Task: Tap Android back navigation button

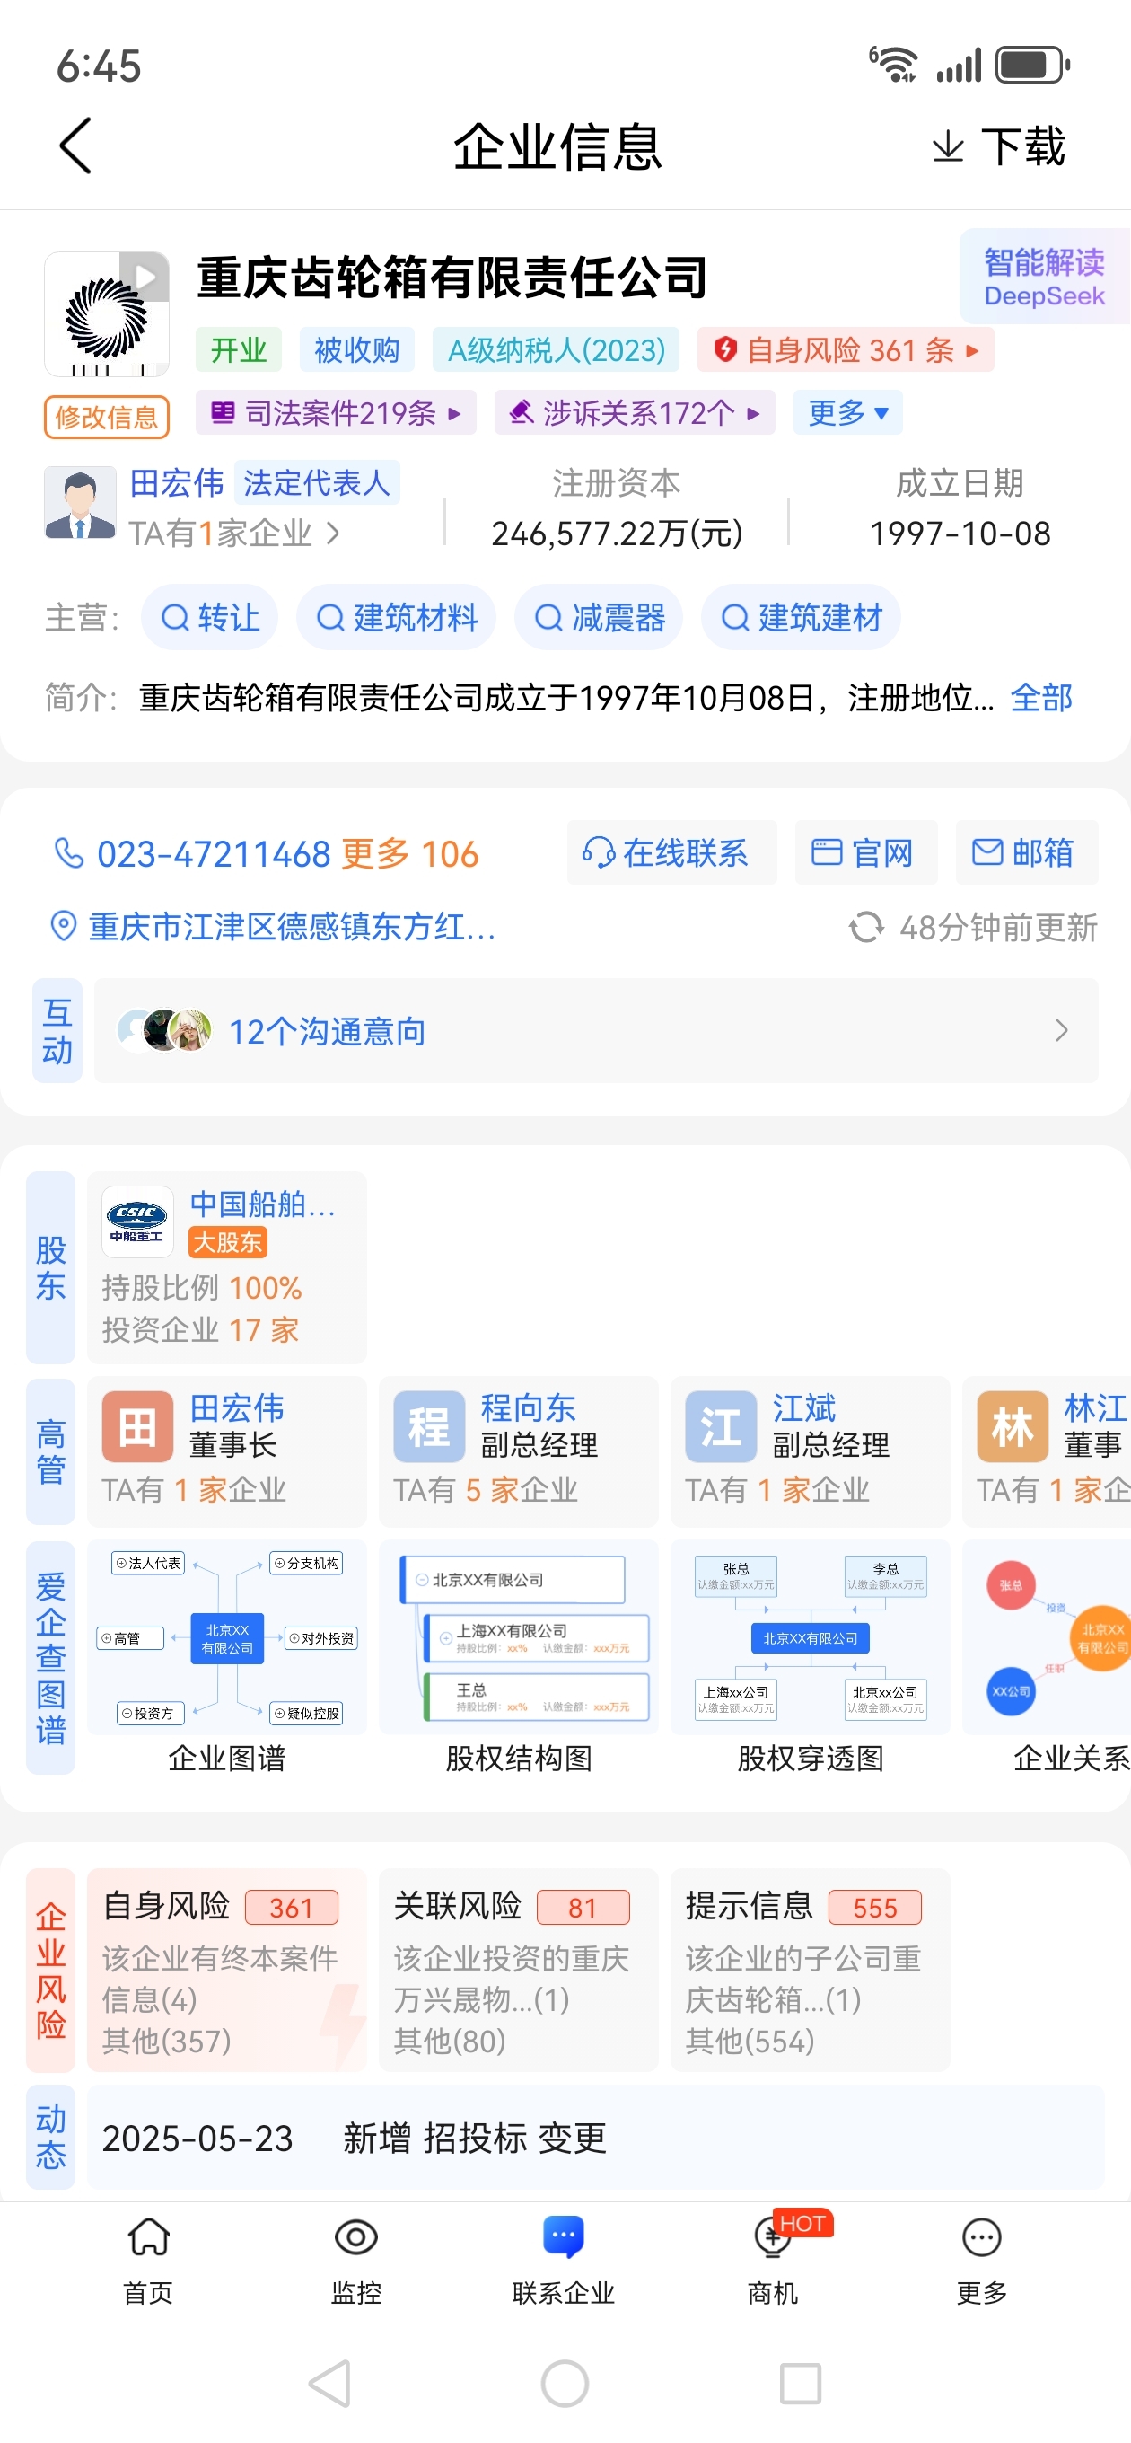Action: pyautogui.click(x=331, y=2383)
